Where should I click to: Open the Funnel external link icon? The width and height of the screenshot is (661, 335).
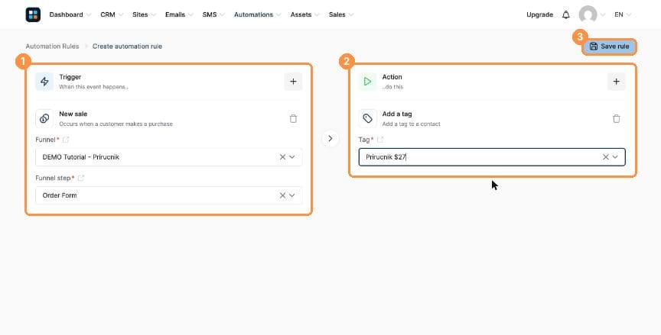pos(66,140)
